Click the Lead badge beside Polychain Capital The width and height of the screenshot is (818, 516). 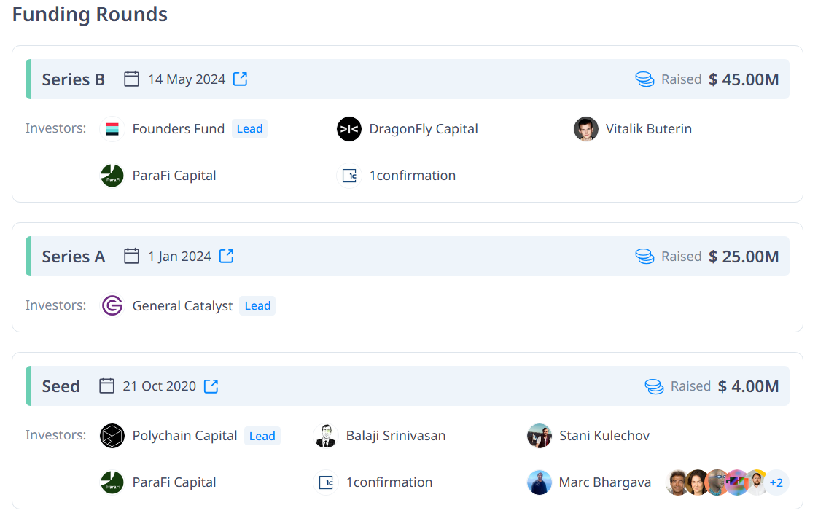click(262, 436)
